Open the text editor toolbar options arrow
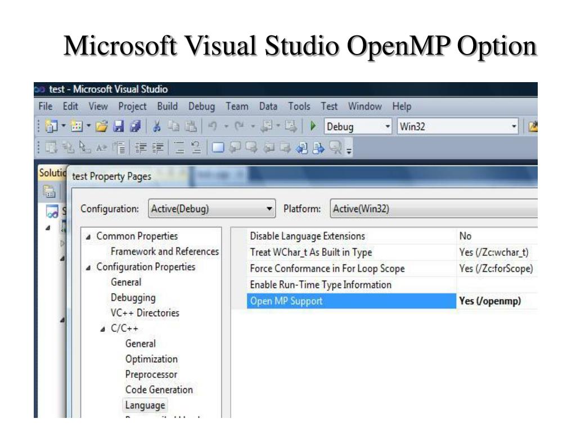Screen dimensions: 576x432 click(349, 150)
